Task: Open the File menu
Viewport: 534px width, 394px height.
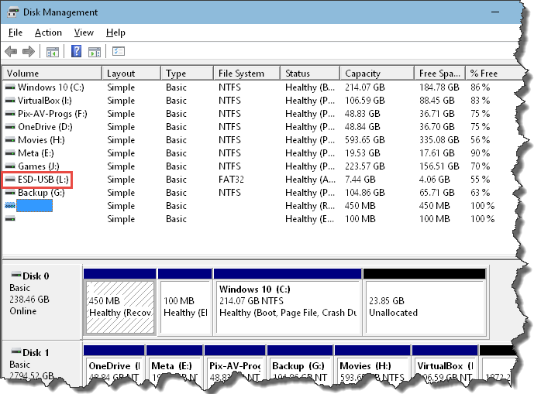Action: [16, 33]
